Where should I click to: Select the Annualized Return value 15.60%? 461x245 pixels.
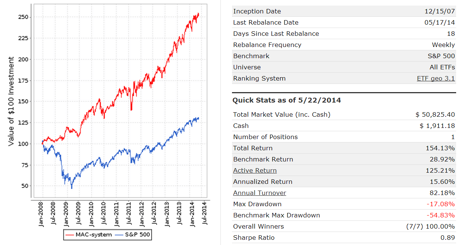point(442,182)
